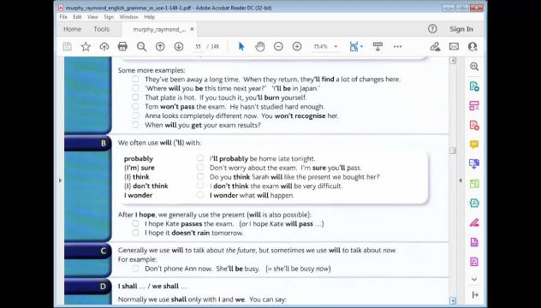541x308 pixels.
Task: Click the Zoom in plus button
Action: pyautogui.click(x=297, y=46)
